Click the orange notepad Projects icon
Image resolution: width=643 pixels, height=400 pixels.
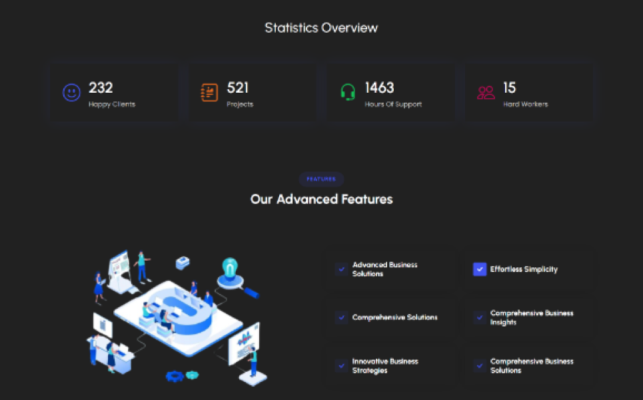point(209,93)
